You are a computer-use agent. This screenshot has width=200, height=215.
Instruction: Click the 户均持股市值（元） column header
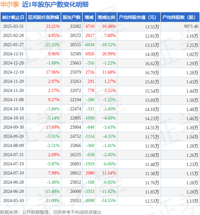click(139, 17)
